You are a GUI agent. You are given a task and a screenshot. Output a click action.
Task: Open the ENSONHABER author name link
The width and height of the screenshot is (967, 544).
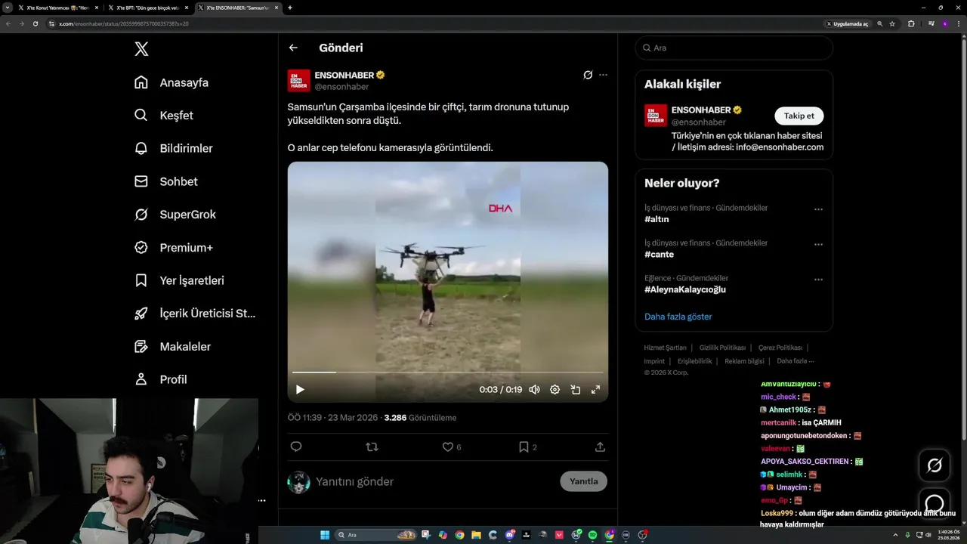point(344,75)
